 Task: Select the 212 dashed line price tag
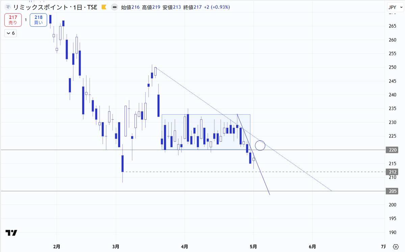pyautogui.click(x=392, y=172)
